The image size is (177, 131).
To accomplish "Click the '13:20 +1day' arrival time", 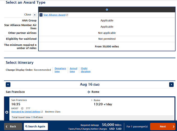I will (x=103, y=104).
